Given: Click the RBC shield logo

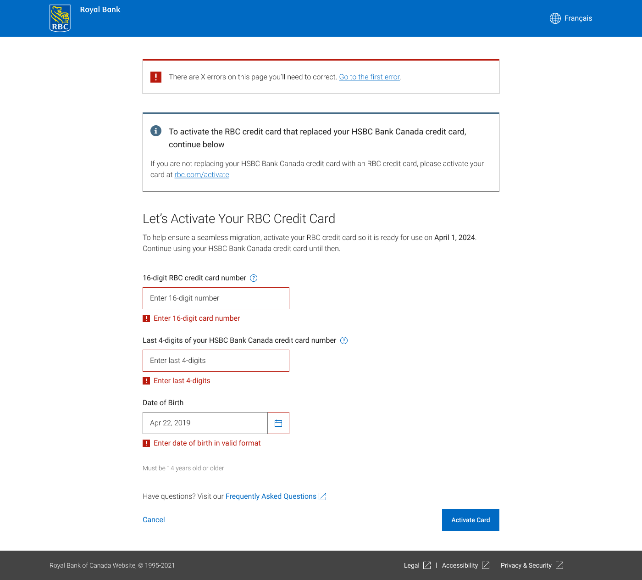Looking at the screenshot, I should [60, 18].
